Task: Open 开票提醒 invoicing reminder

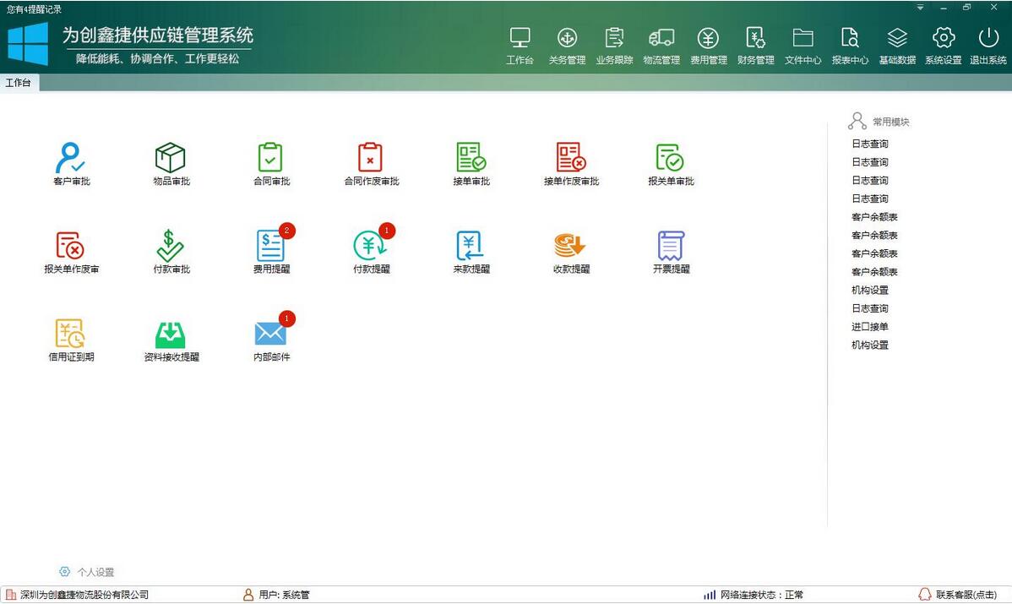Action: pyautogui.click(x=669, y=249)
